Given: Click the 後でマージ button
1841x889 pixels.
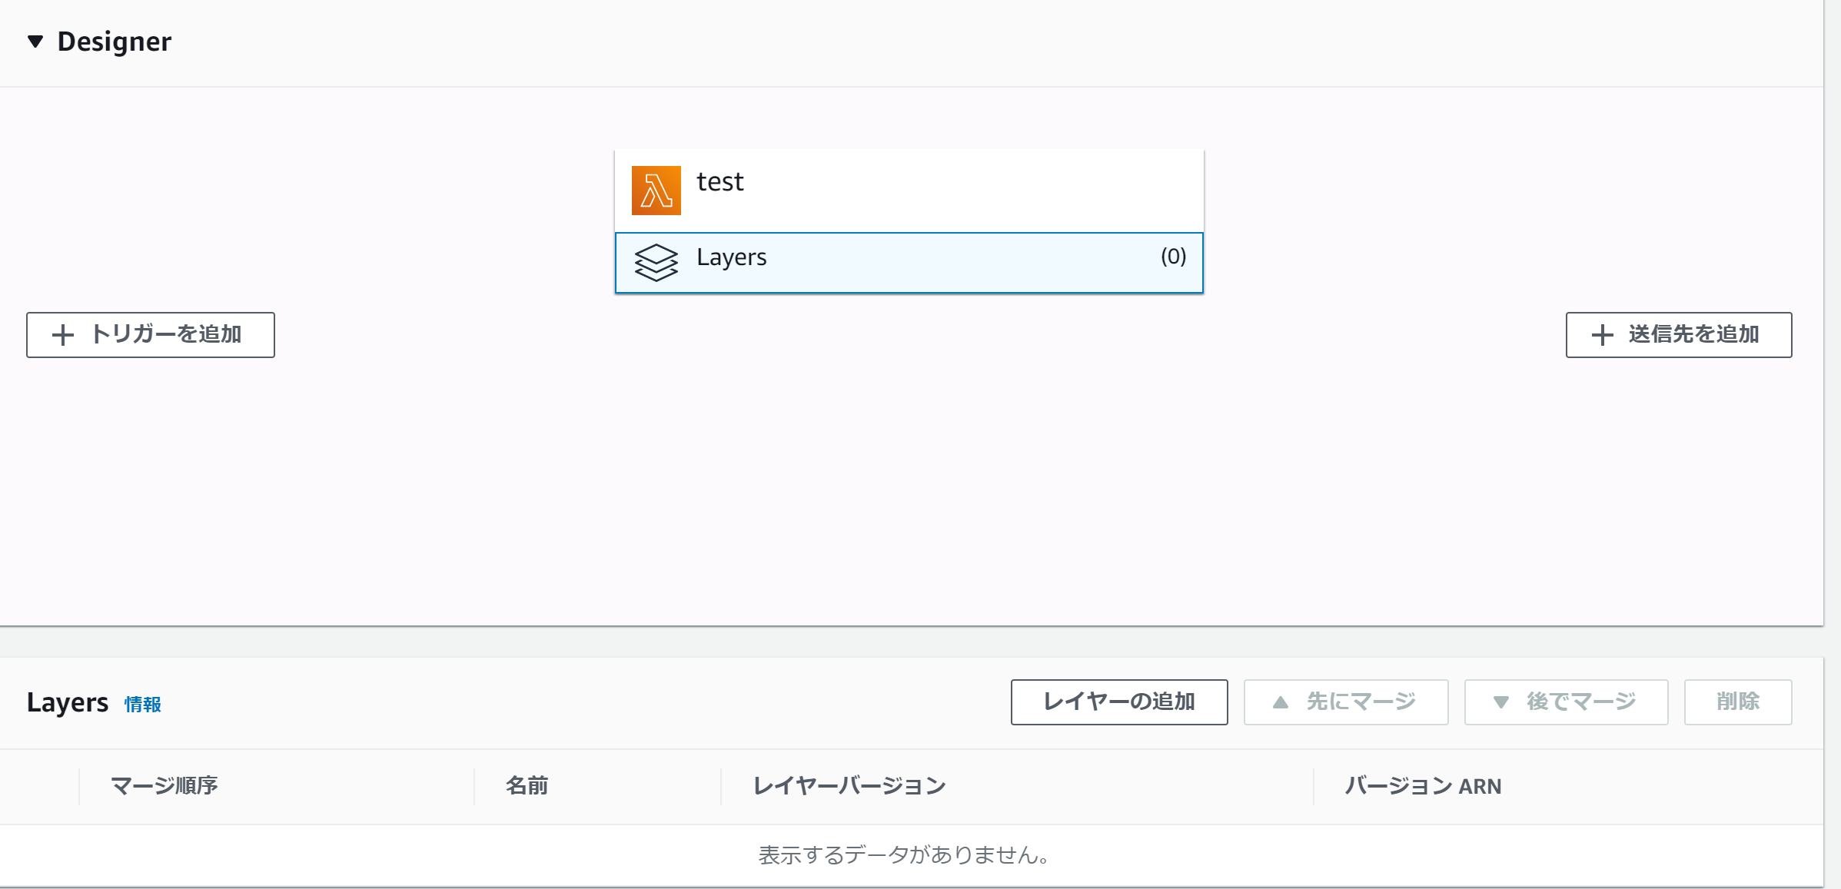Looking at the screenshot, I should pos(1566,702).
